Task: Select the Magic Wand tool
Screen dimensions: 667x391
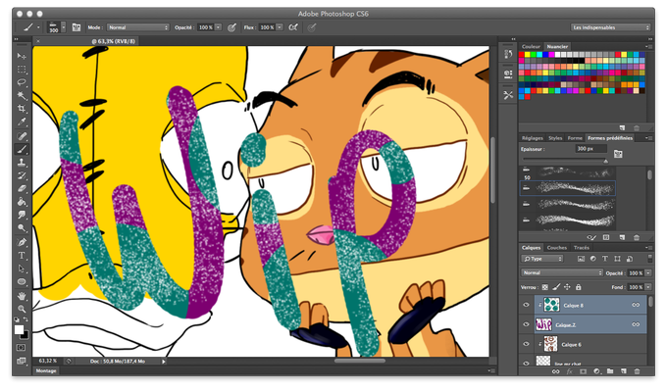Action: coord(22,96)
